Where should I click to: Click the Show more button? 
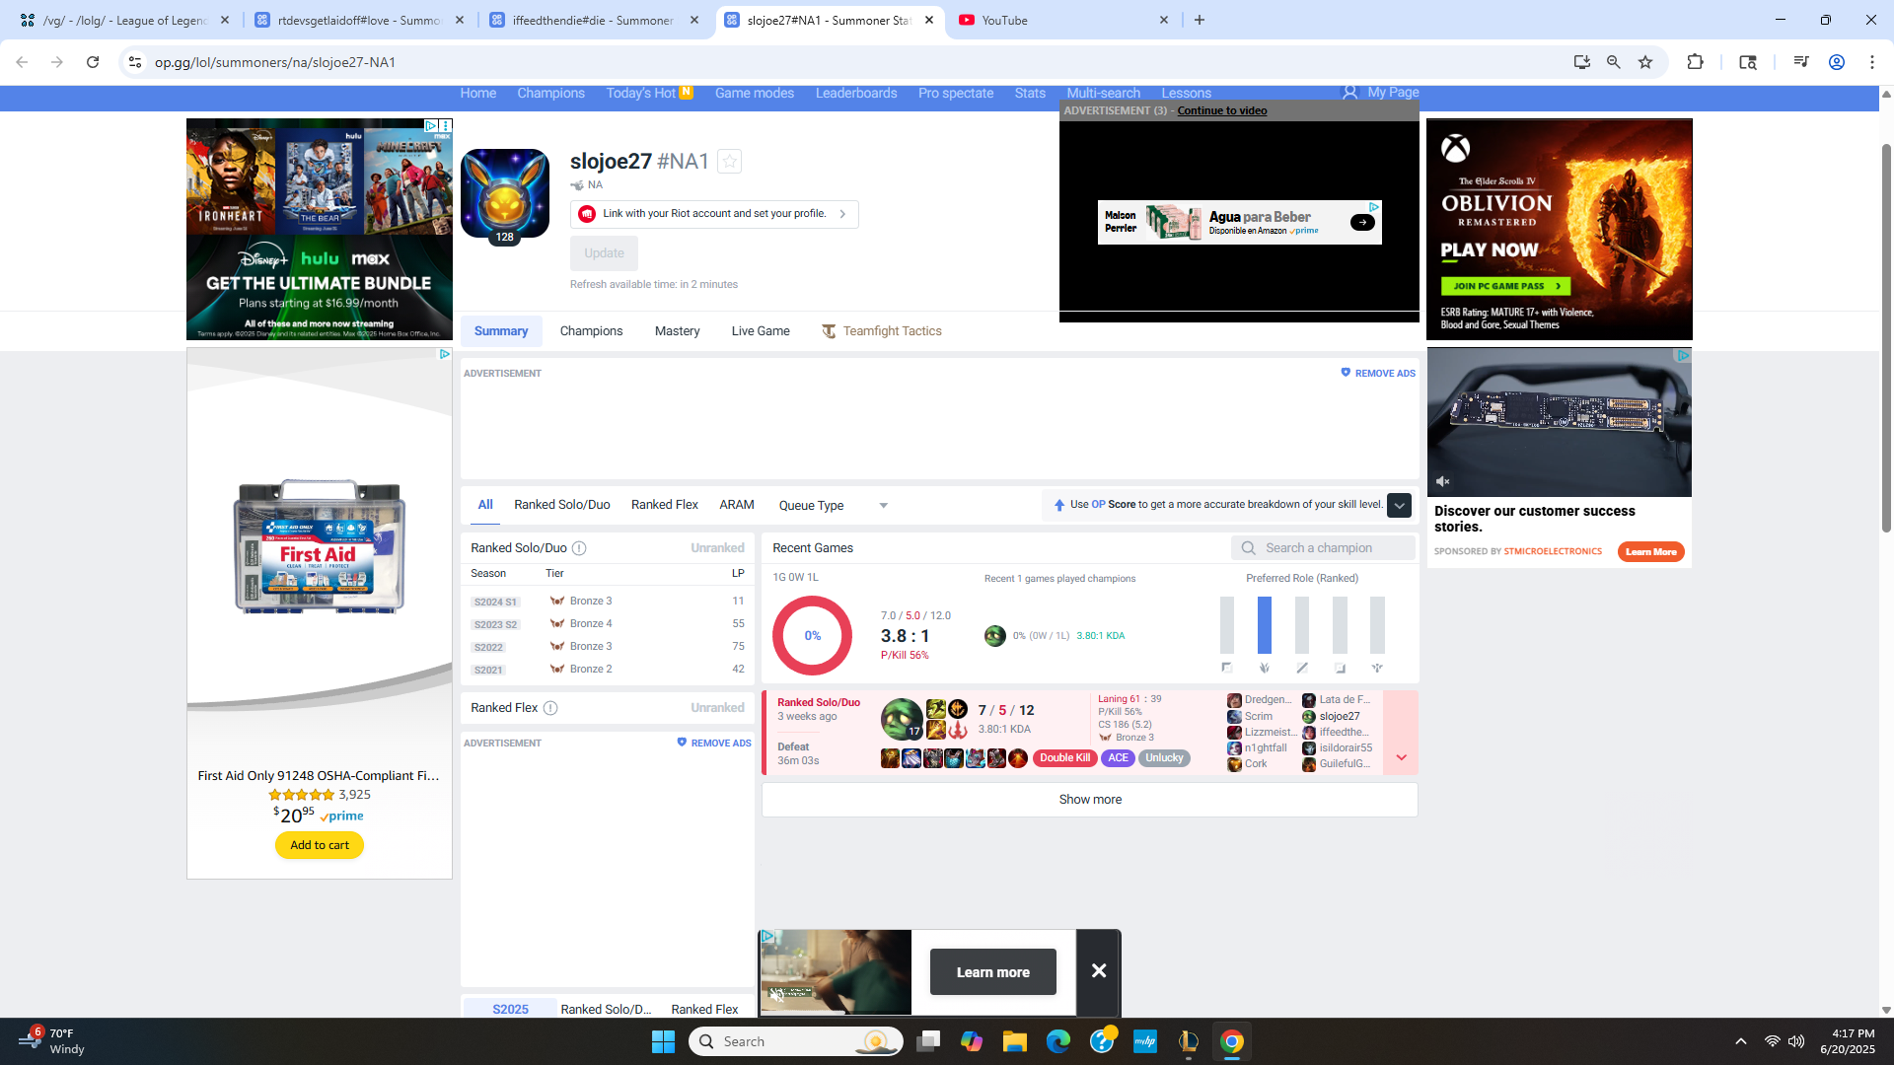(1090, 800)
